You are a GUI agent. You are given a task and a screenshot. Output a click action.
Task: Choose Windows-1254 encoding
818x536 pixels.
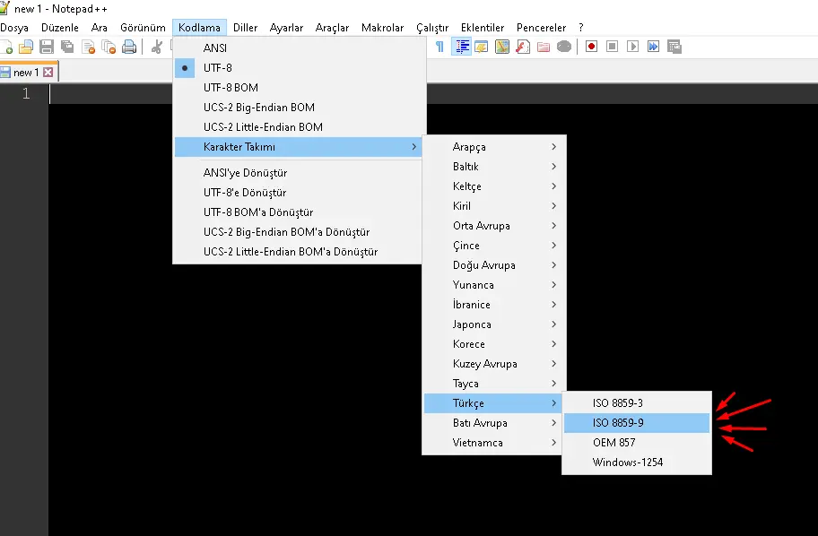(637, 463)
